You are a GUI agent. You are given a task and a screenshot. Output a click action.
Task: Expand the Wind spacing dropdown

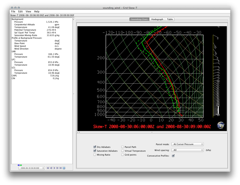click(x=187, y=150)
